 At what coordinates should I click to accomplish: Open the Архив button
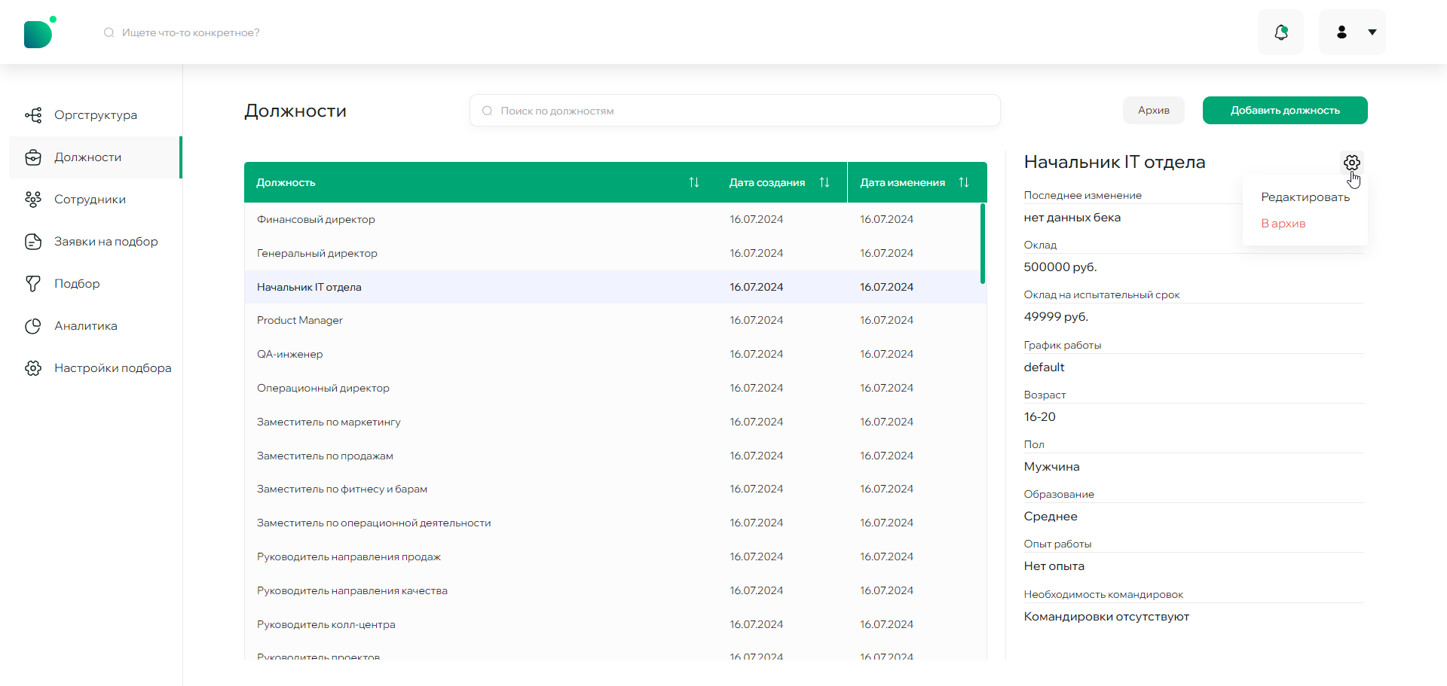1153,110
